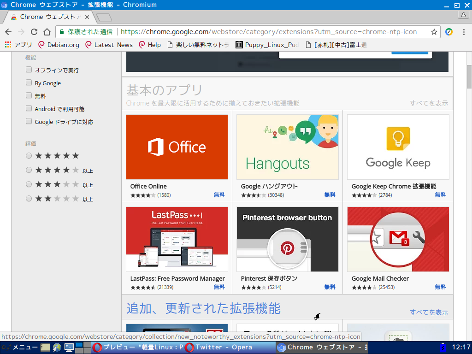Open the [赤札][中古]富士通 bookmark
This screenshot has width=472, height=354.
point(336,45)
